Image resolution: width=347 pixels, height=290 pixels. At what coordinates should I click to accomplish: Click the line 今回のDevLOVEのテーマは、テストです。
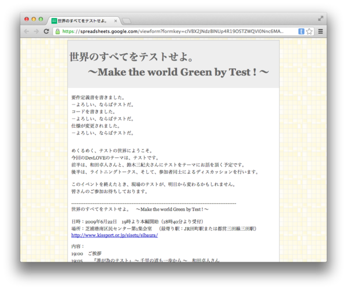coord(115,158)
